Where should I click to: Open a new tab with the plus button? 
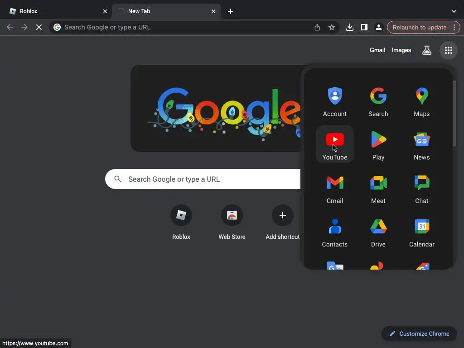pos(231,11)
